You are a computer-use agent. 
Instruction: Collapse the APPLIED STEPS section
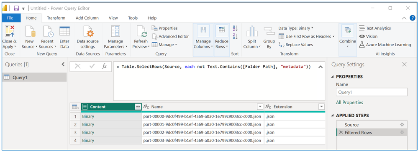(332, 116)
